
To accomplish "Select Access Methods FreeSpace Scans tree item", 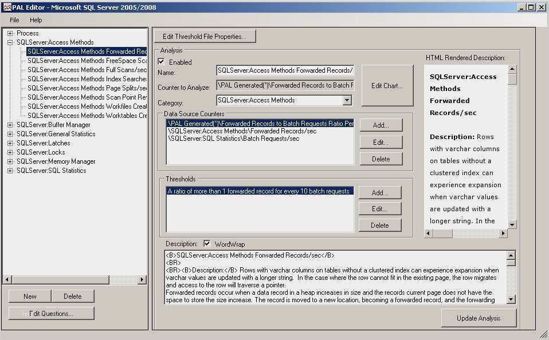I will pyautogui.click(x=87, y=61).
